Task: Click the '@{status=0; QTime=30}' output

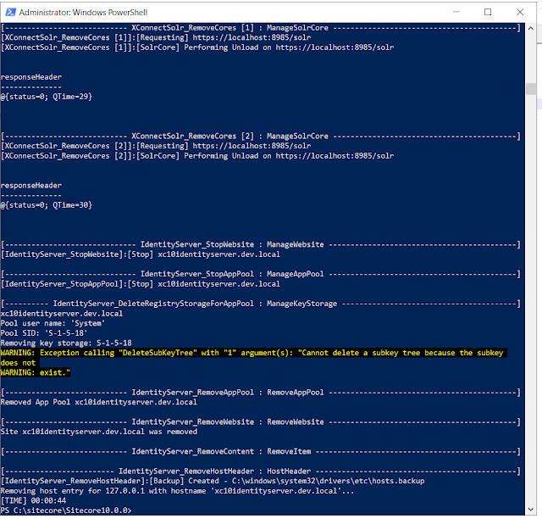Action: [x=47, y=205]
